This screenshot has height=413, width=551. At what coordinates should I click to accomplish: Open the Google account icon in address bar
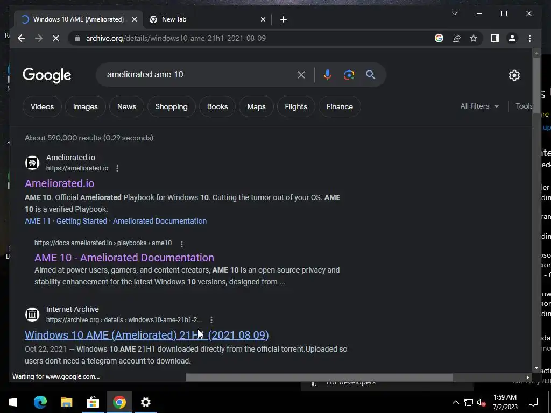[439, 38]
